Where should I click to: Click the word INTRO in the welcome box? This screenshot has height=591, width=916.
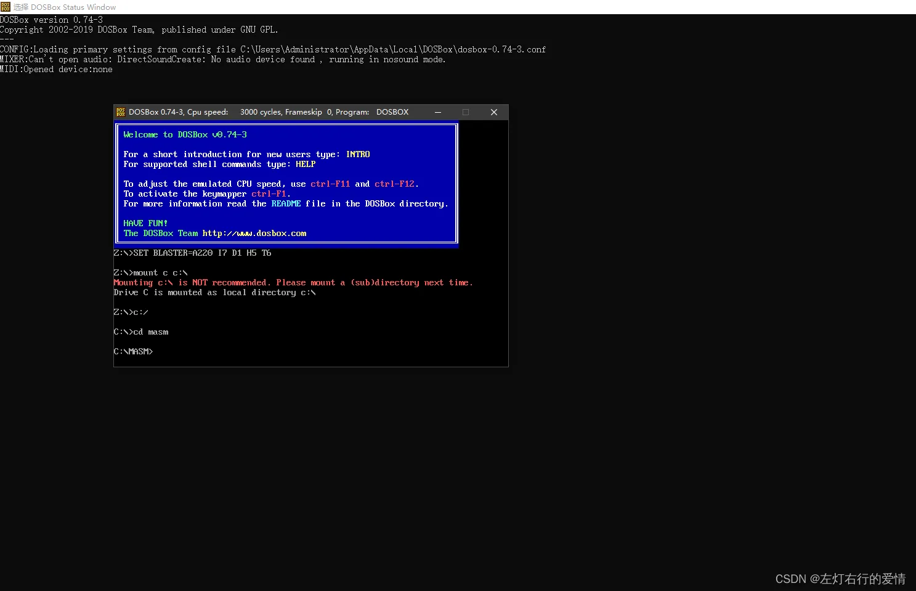click(358, 154)
